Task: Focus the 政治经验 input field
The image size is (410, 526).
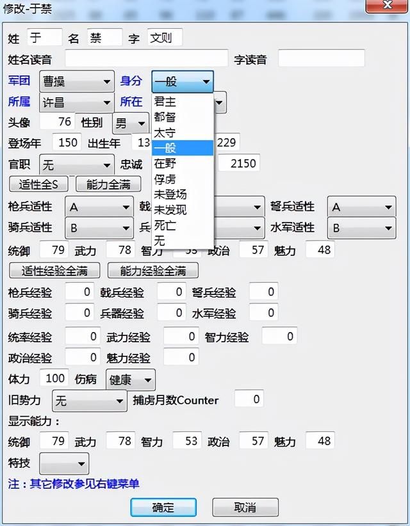Action: pos(83,357)
